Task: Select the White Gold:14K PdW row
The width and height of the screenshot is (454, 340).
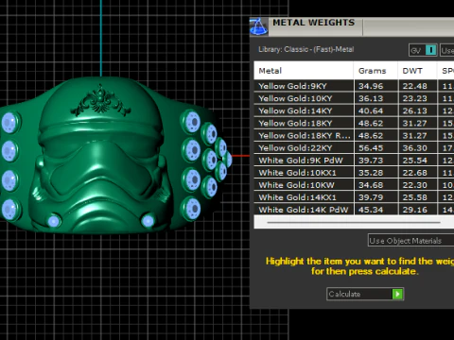Action: [x=354, y=210]
